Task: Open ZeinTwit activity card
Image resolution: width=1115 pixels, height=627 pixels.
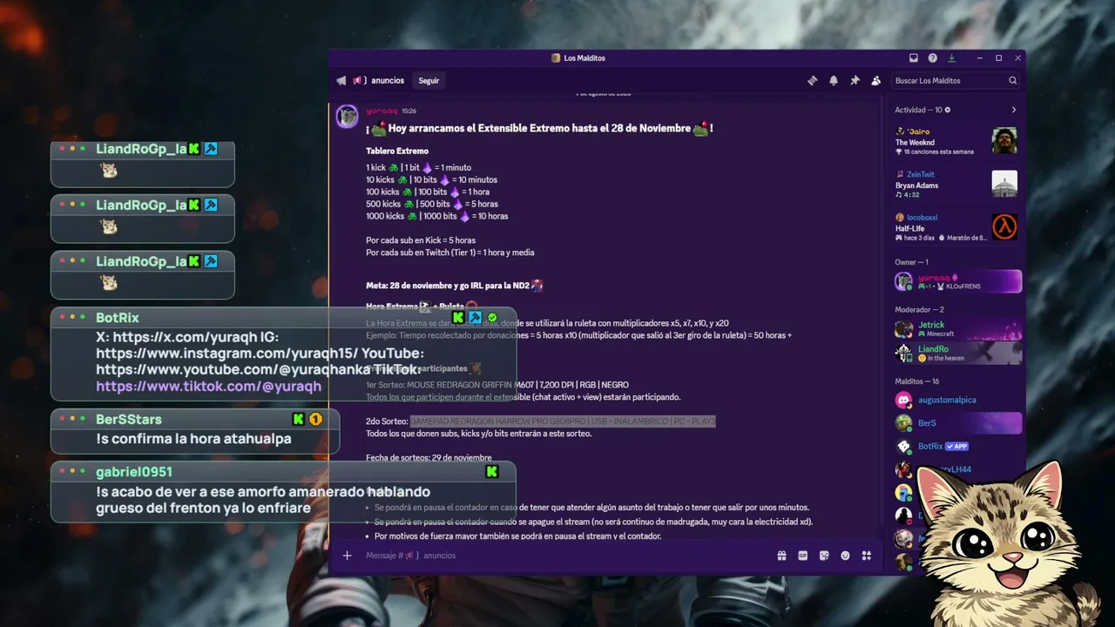Action: pyautogui.click(x=956, y=184)
